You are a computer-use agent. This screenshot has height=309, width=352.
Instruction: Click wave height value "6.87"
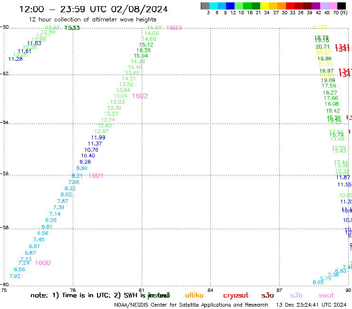tap(30, 253)
